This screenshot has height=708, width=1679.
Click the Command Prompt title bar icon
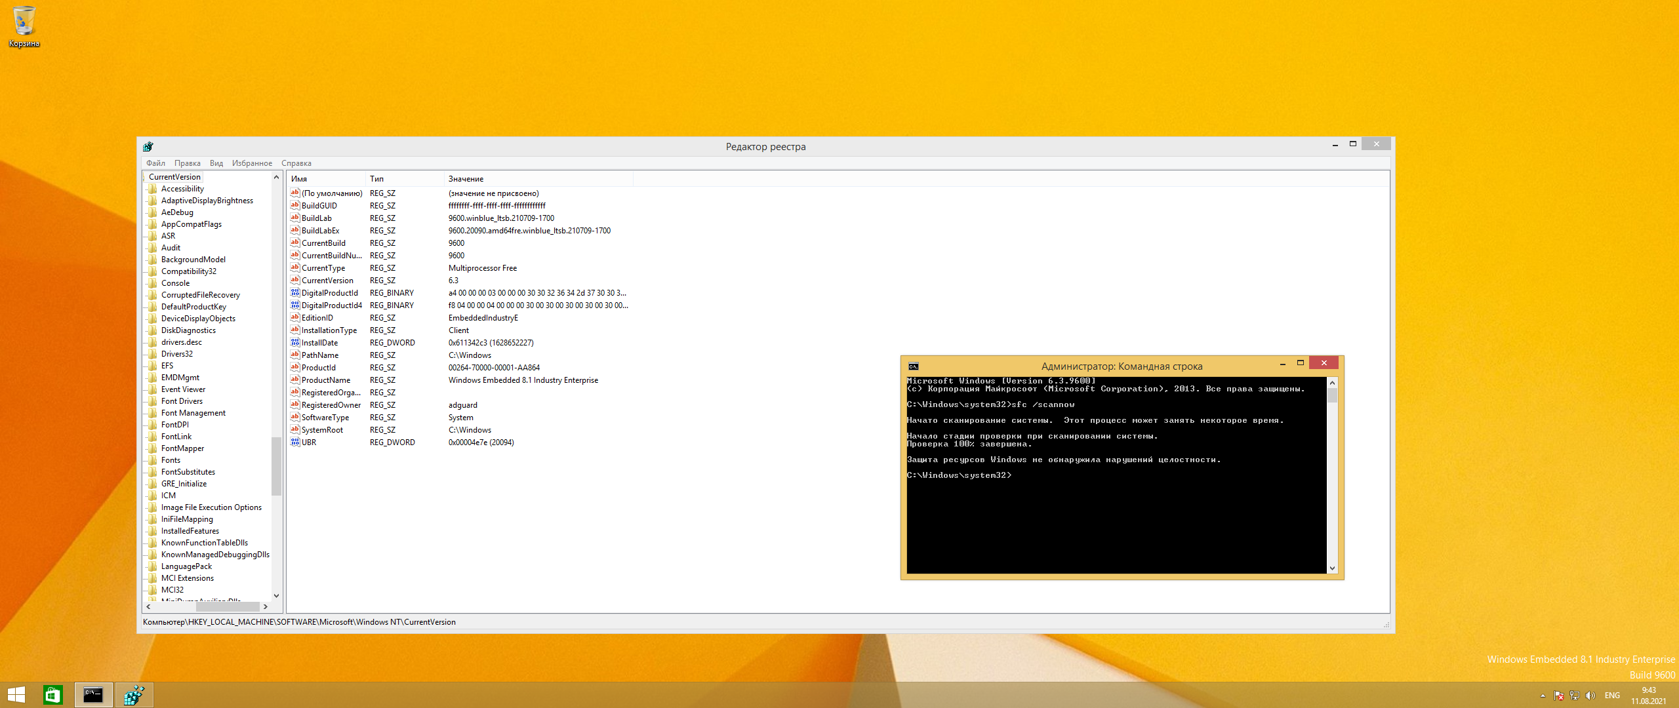pyautogui.click(x=914, y=366)
